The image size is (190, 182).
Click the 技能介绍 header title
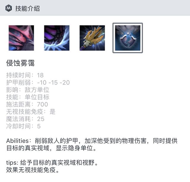tap(28, 9)
